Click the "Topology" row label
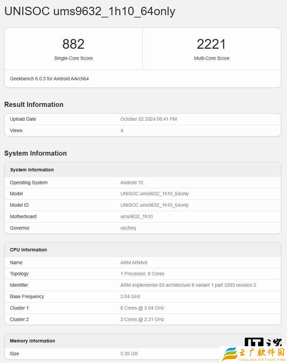The width and height of the screenshot is (287, 363). 19,274
